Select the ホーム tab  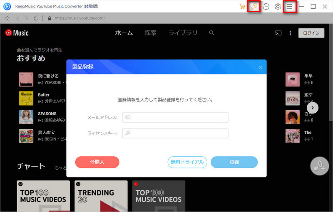pyautogui.click(x=124, y=33)
